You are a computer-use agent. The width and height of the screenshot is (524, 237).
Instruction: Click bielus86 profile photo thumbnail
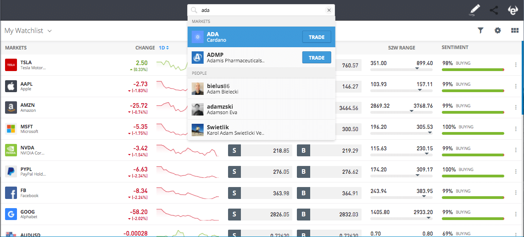tap(197, 88)
